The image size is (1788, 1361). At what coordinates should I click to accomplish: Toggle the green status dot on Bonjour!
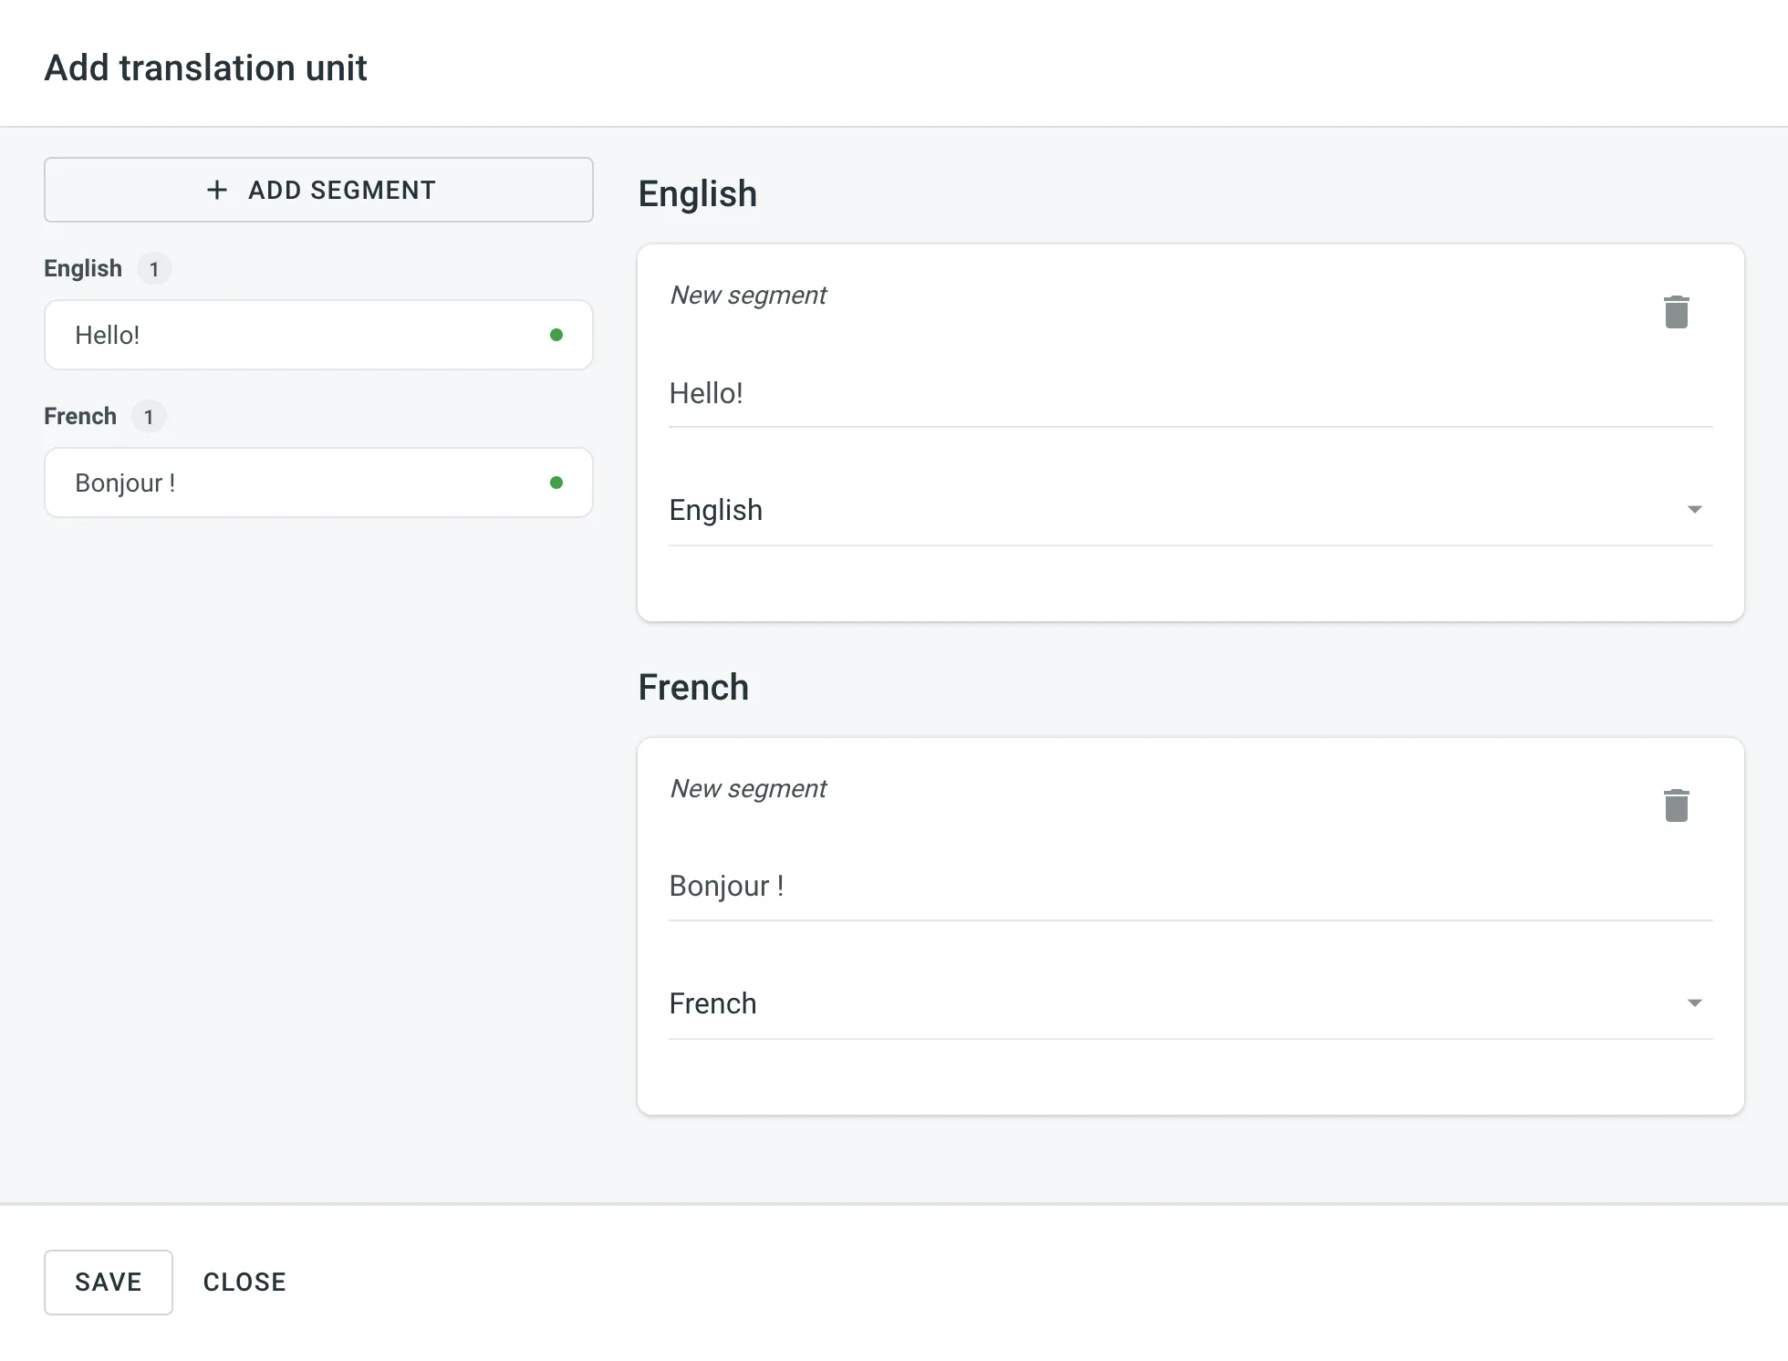click(559, 482)
